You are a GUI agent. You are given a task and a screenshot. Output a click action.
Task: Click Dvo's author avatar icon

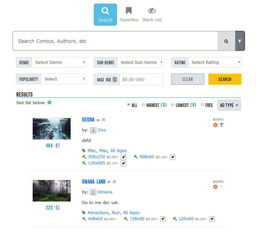click(x=93, y=130)
